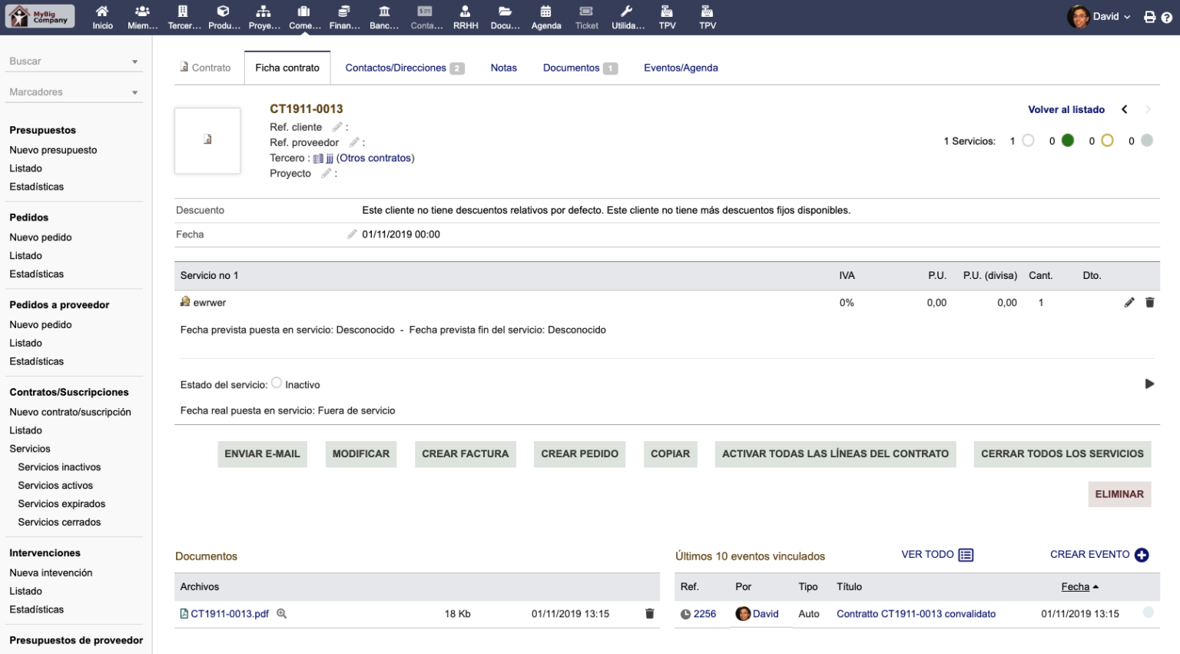Screen dimensions: 1180x654
Task: Edit Fecha with pencil icon
Action: point(352,234)
